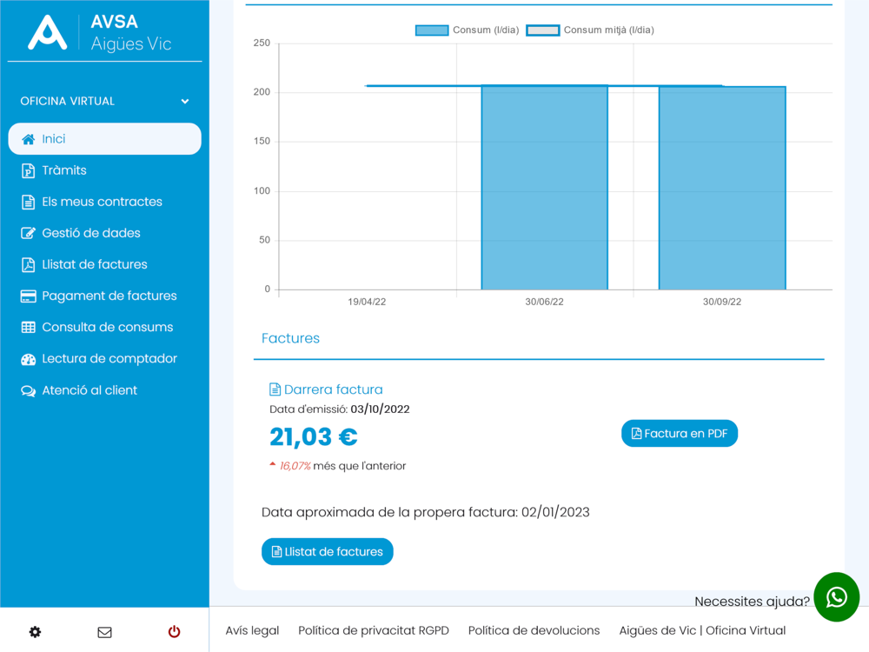Download invoice with Factura en PDF button
Viewport: 869px width, 652px height.
point(680,434)
